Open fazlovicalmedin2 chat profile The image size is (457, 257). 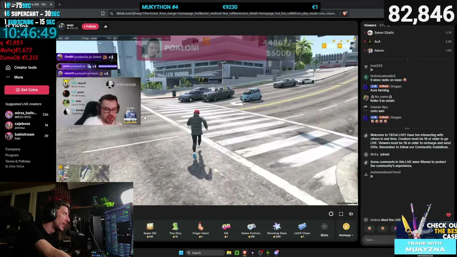(x=383, y=76)
